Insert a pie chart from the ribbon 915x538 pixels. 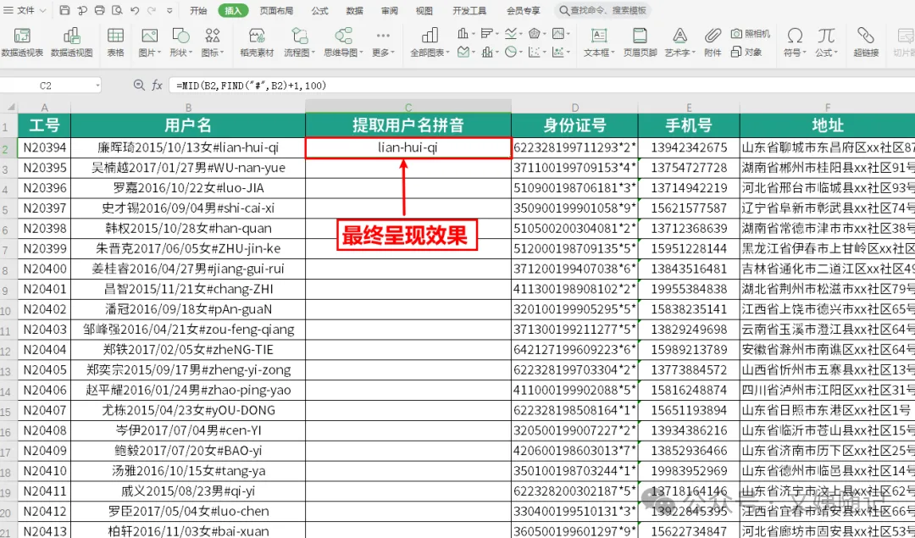click(511, 52)
